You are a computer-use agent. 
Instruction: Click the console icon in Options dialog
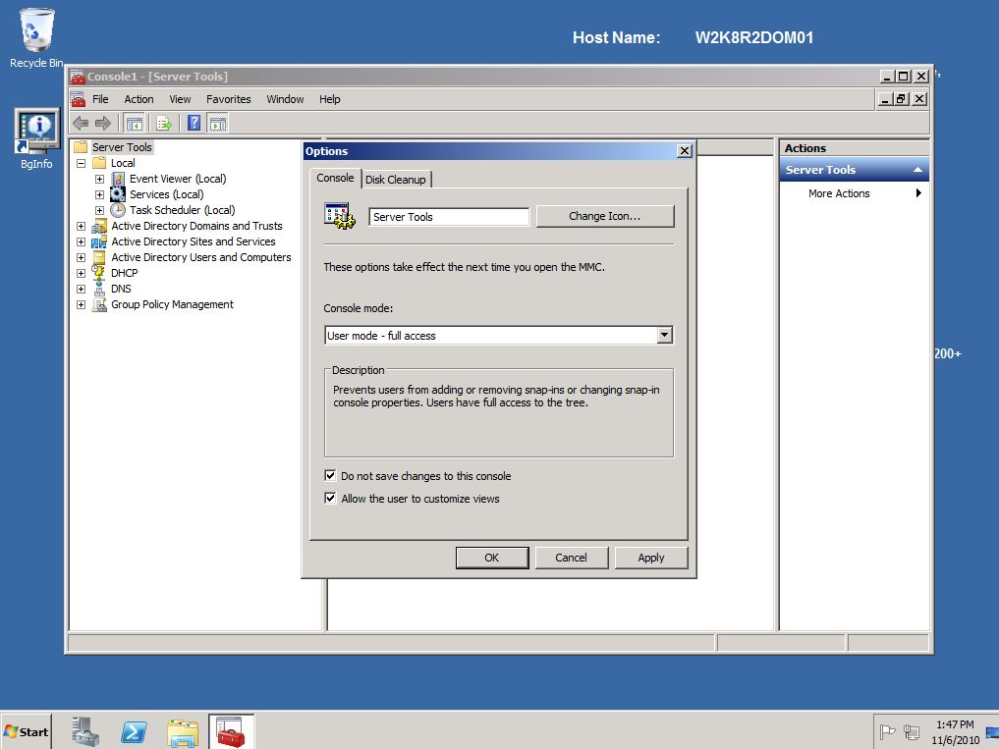point(340,217)
